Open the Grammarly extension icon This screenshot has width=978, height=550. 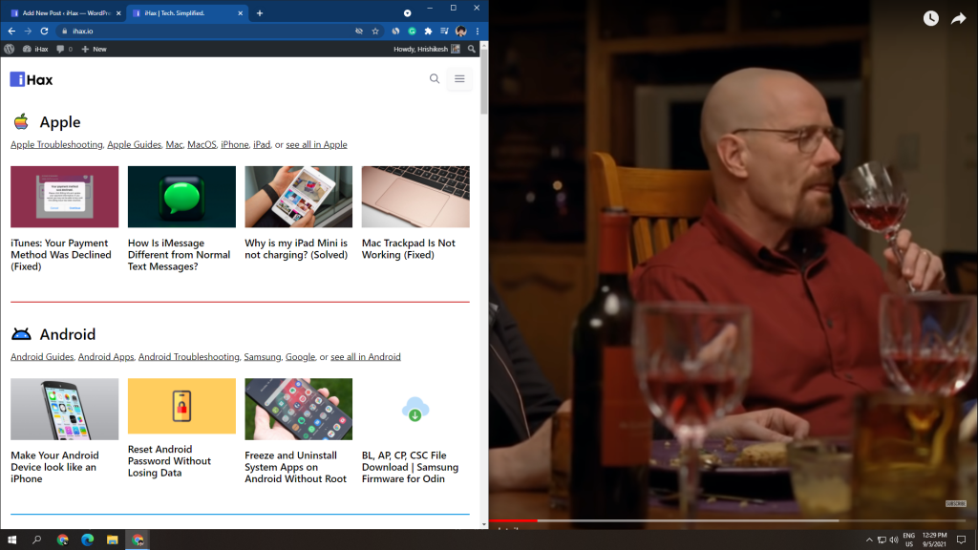point(413,31)
